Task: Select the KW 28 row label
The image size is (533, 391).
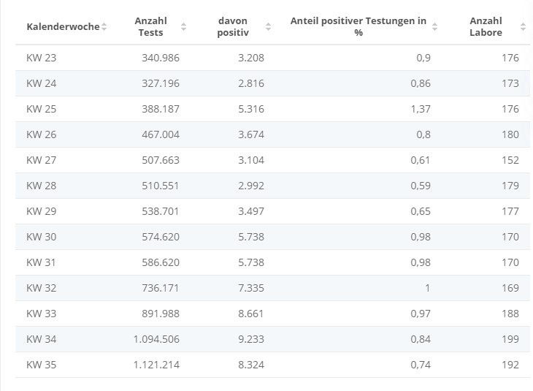Action: click(41, 186)
